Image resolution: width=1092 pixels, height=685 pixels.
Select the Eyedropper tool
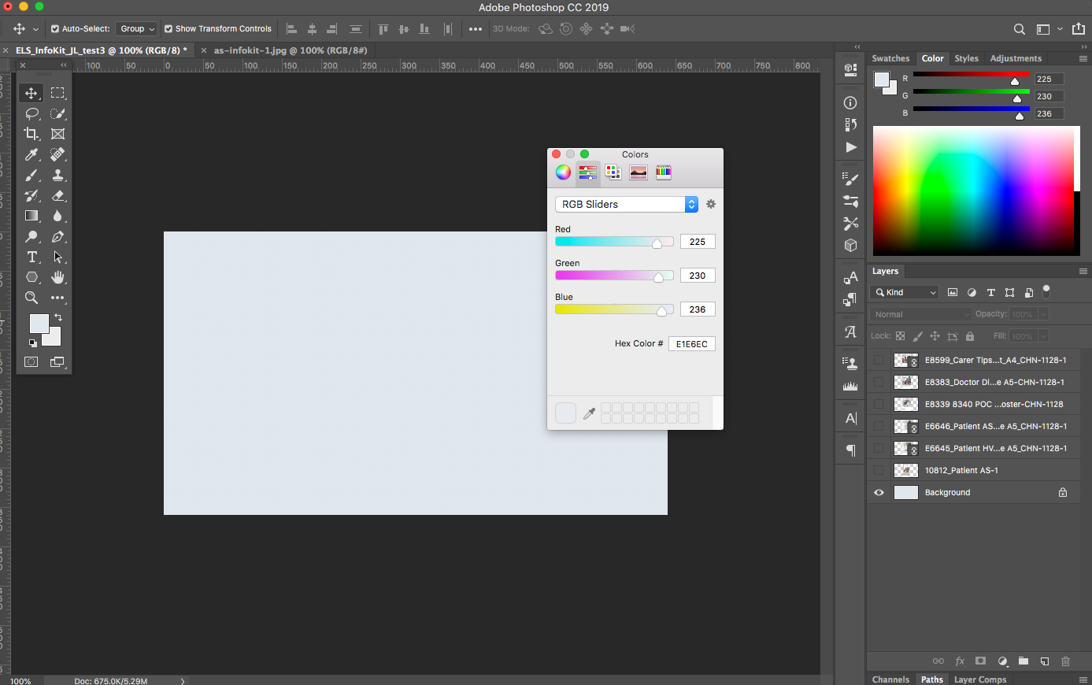31,154
